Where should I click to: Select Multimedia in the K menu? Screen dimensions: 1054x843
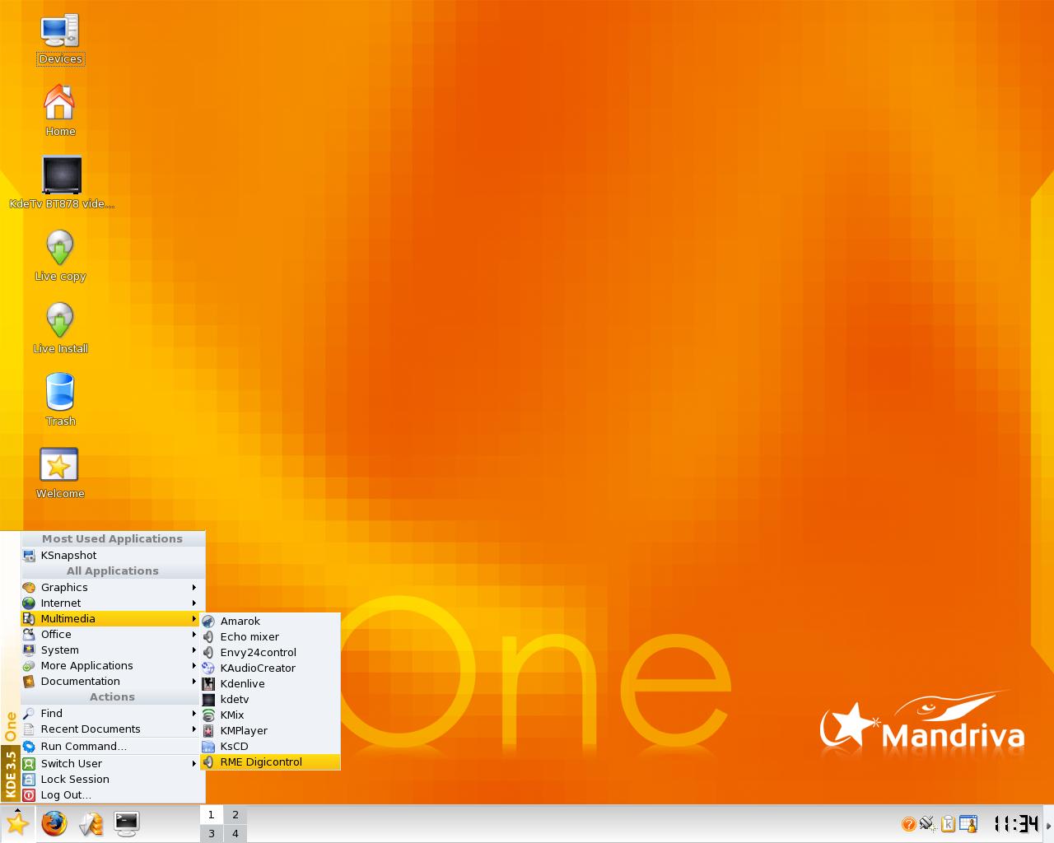click(x=112, y=619)
